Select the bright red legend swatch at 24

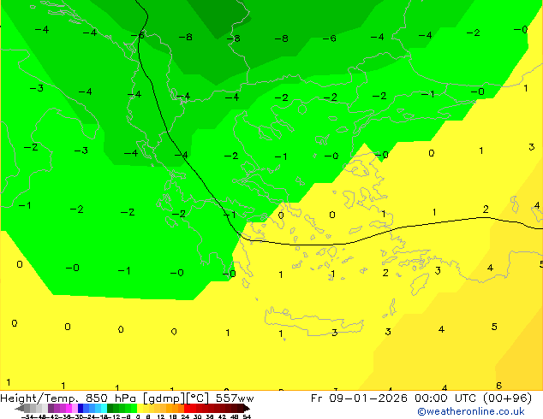[187, 408]
